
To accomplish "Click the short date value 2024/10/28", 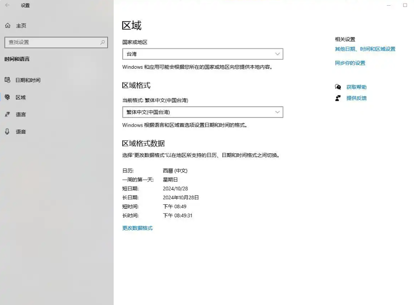I will (175, 189).
